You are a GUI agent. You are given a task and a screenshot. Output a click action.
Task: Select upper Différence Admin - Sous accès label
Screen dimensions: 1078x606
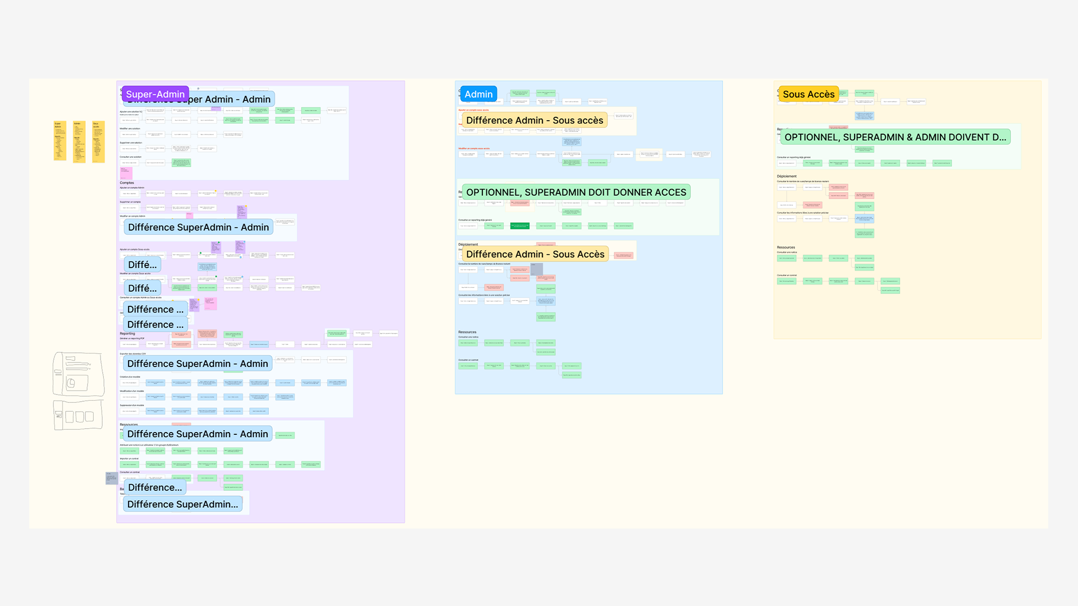(x=534, y=121)
